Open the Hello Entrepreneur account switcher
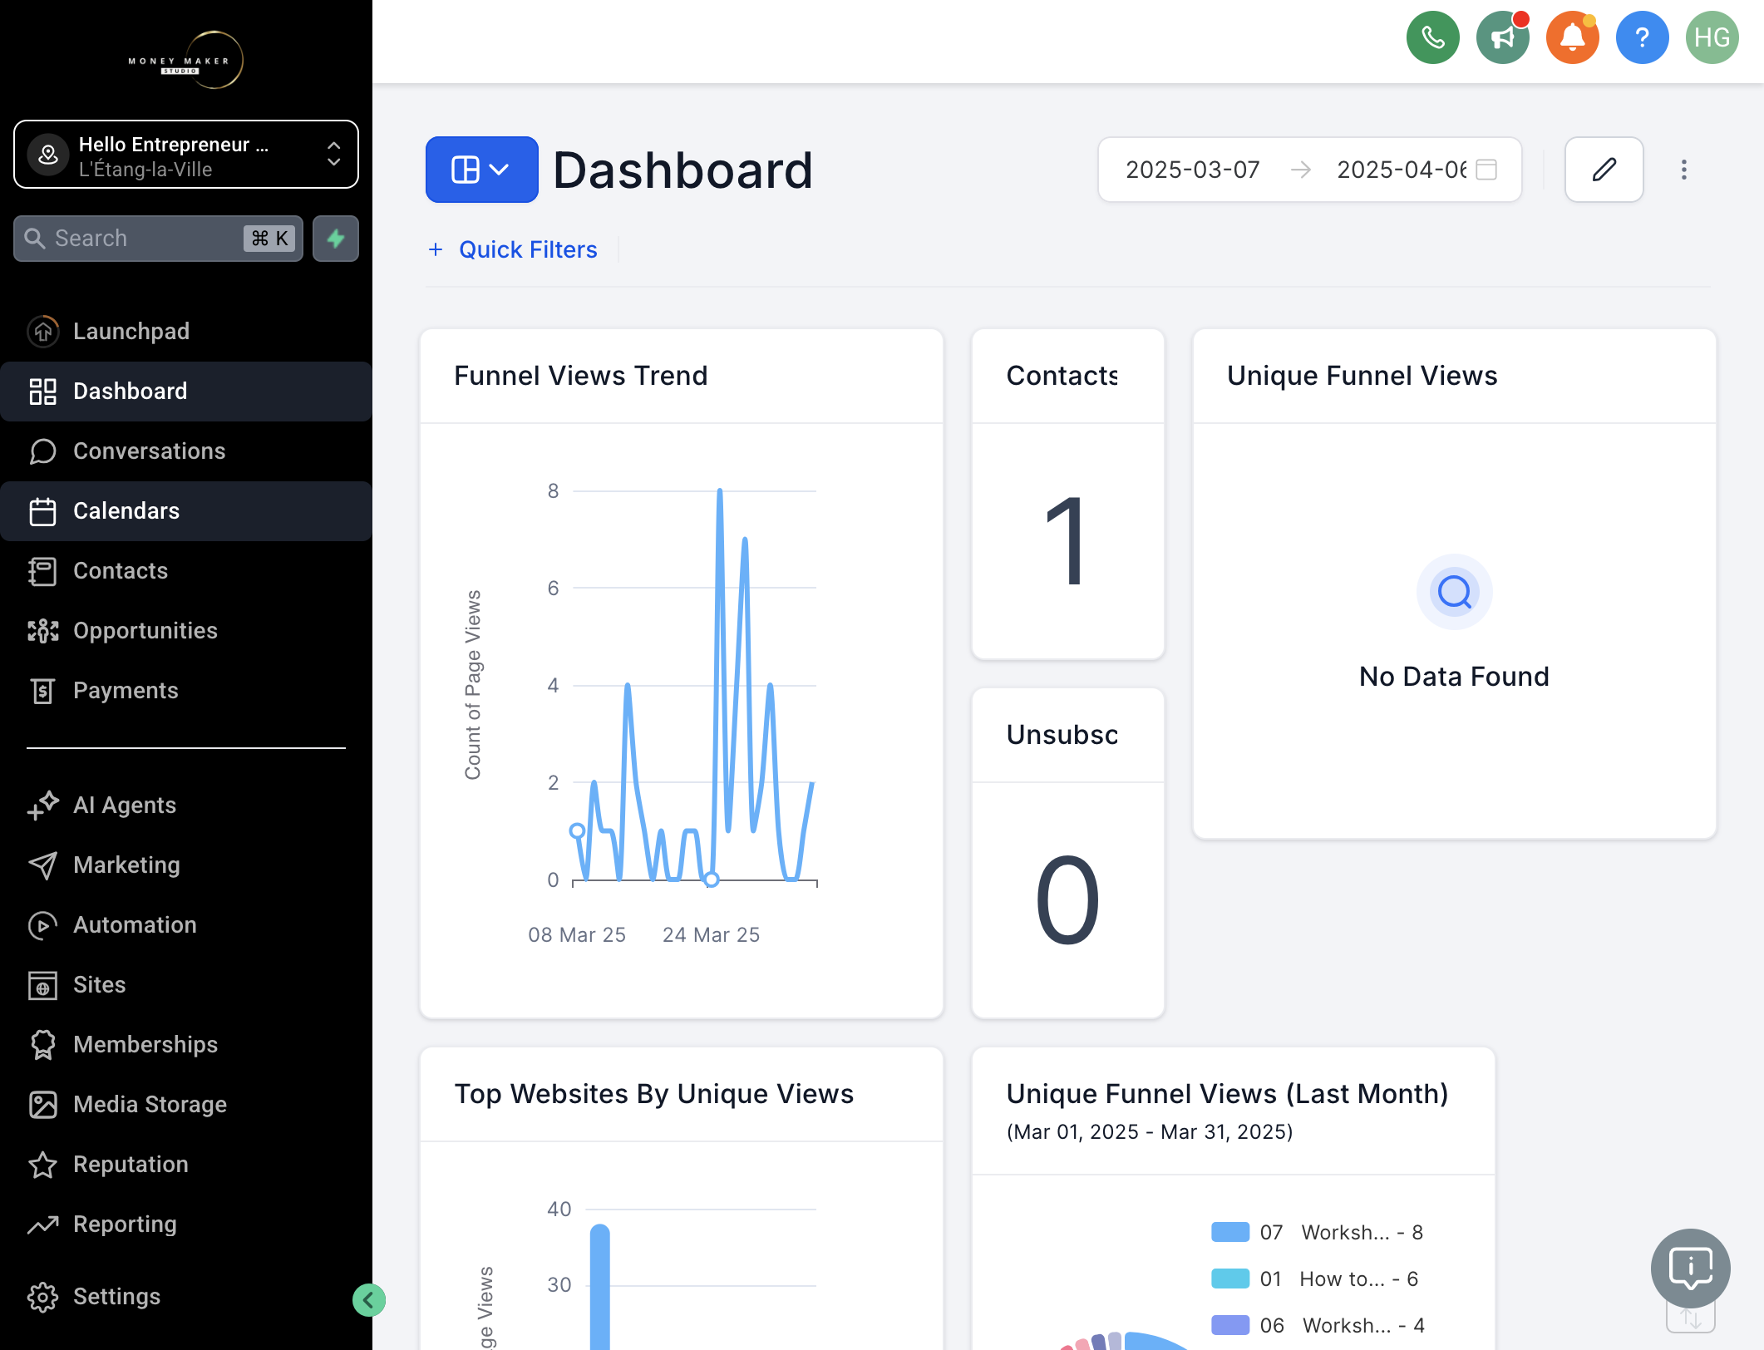Viewport: 1764px width, 1350px height. [185, 155]
